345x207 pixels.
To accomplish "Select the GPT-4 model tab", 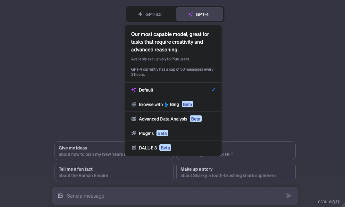I will [199, 14].
